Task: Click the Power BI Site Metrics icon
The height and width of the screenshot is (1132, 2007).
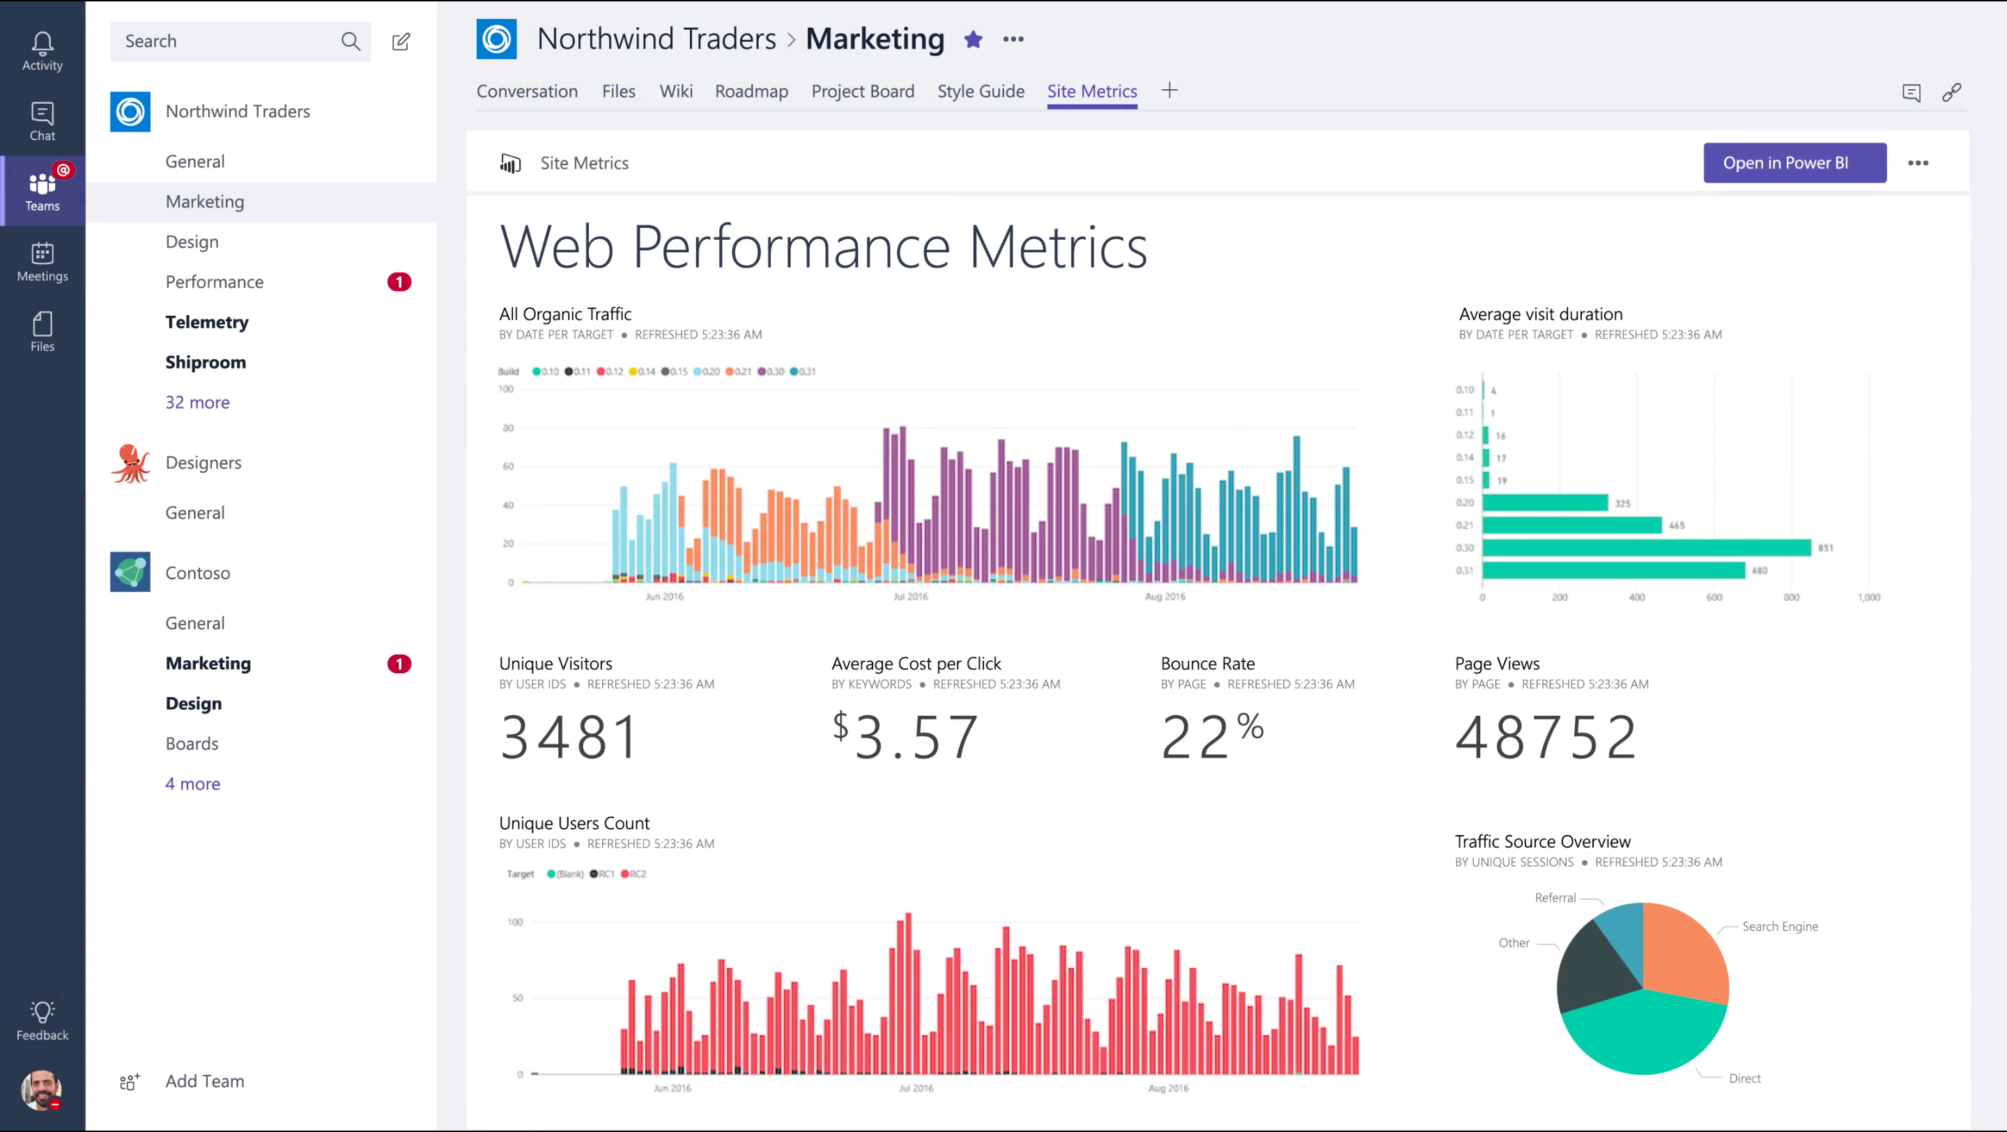Action: tap(510, 163)
